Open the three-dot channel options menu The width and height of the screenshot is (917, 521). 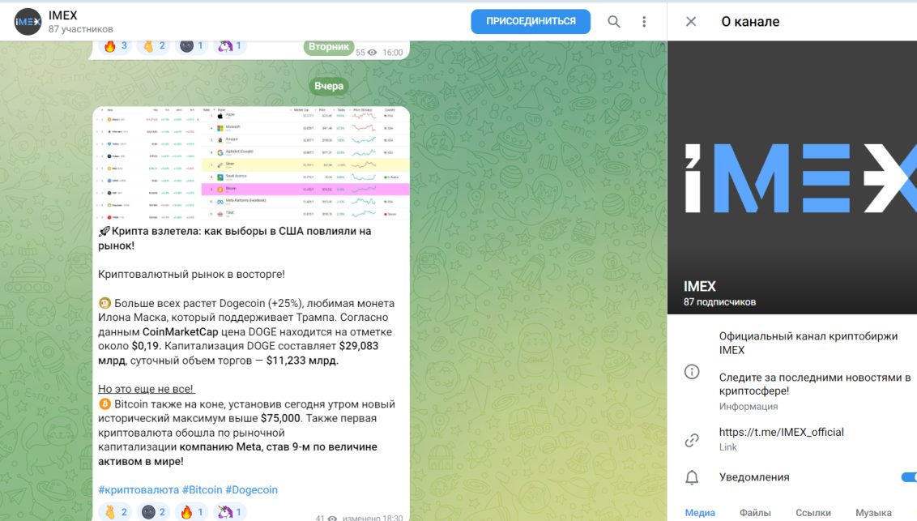point(644,22)
